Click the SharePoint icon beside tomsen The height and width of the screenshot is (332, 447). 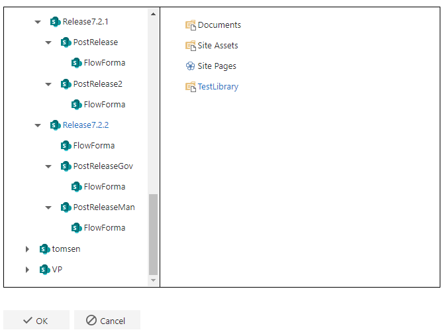[x=45, y=249]
